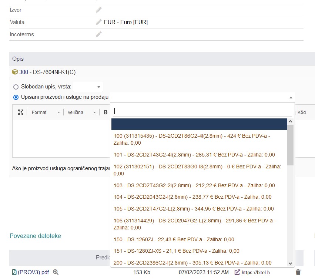Click the PDF file icon before (PROV3).pdf
The height and width of the screenshot is (279, 315).
tap(14, 272)
